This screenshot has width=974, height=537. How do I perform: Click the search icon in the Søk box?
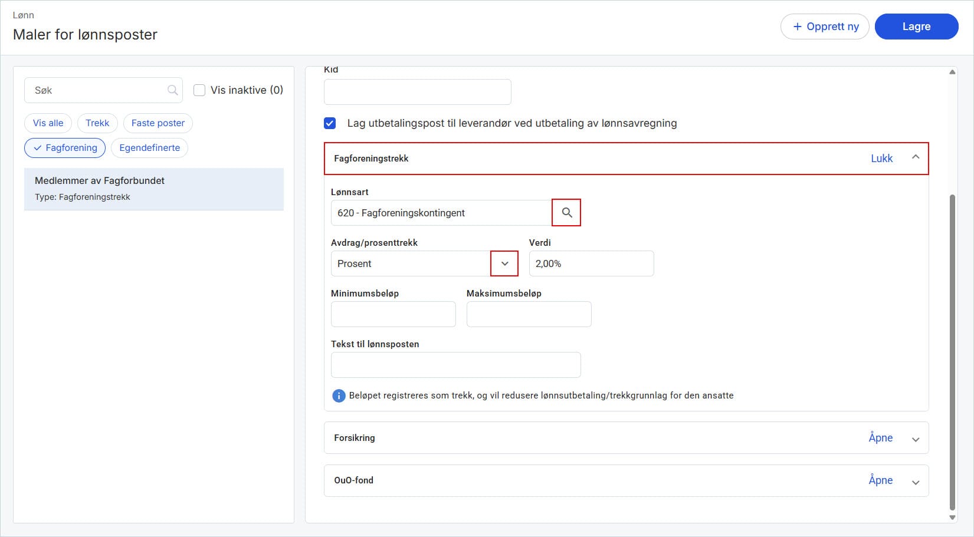pos(172,90)
